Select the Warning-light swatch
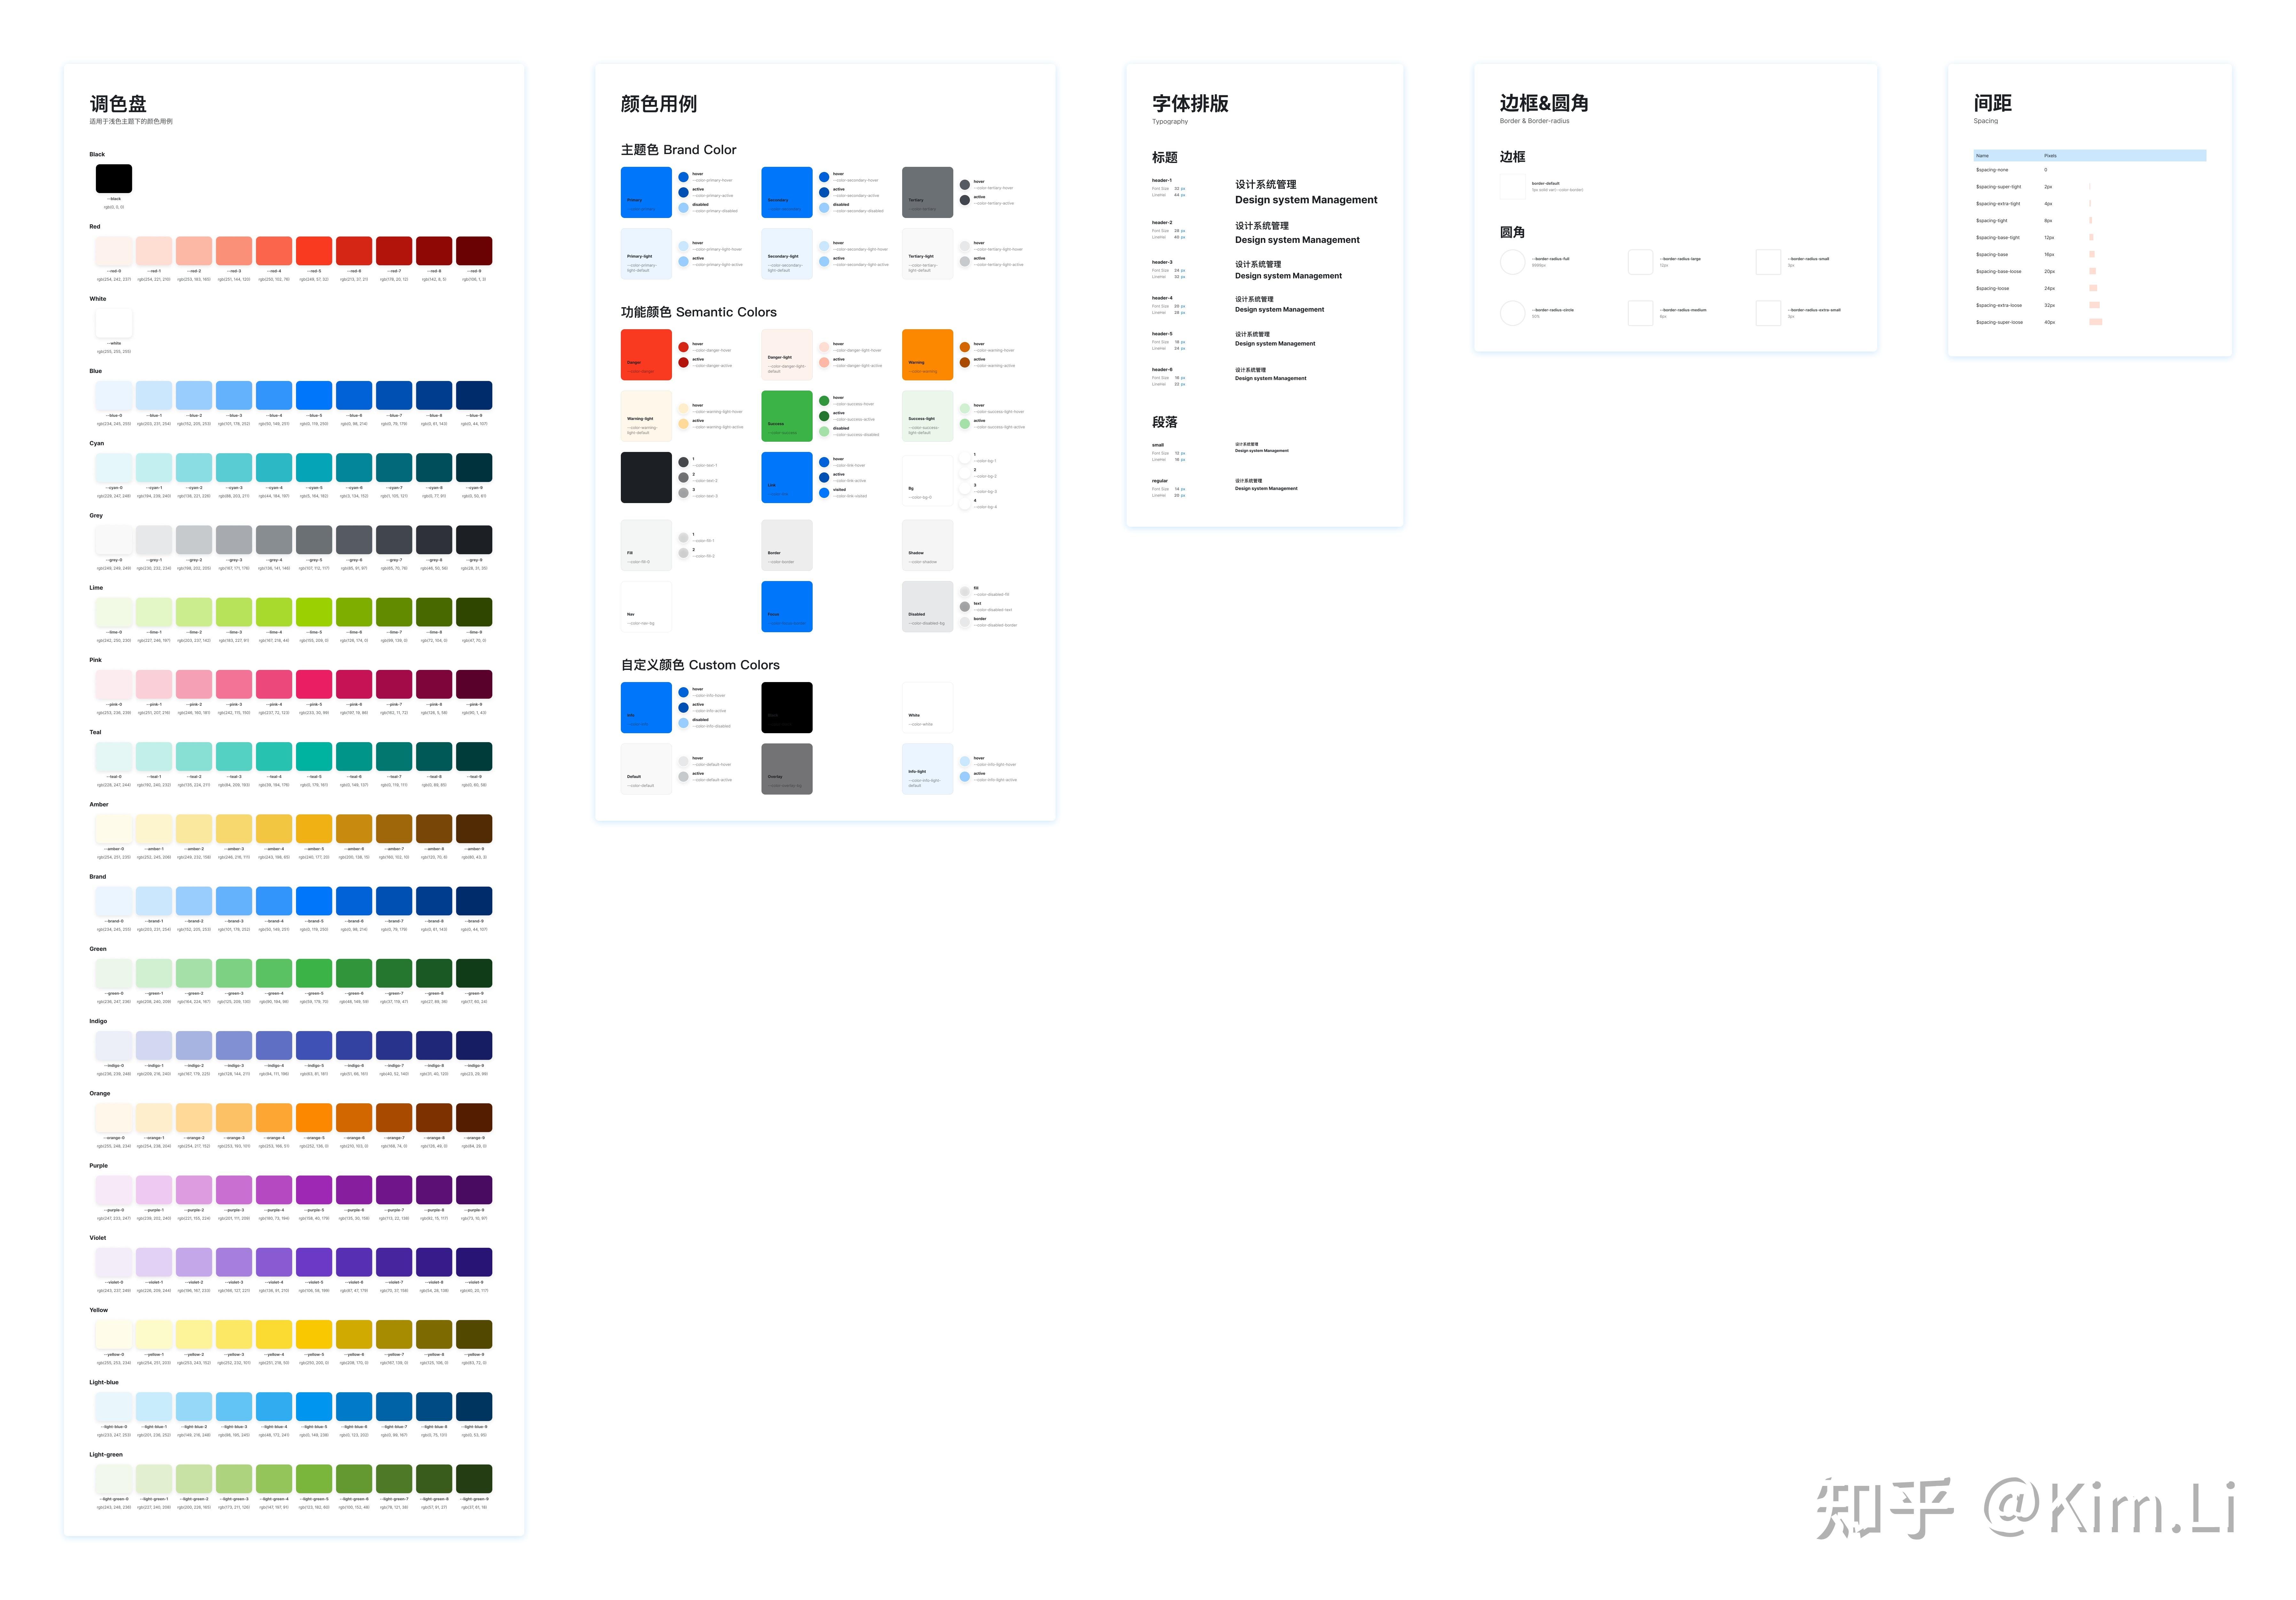Viewport: 2296px width, 1600px height. coord(646,416)
